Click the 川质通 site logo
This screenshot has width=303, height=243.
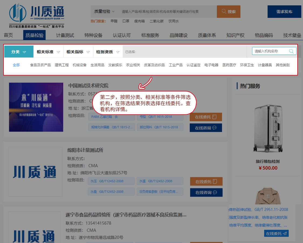tap(37, 15)
